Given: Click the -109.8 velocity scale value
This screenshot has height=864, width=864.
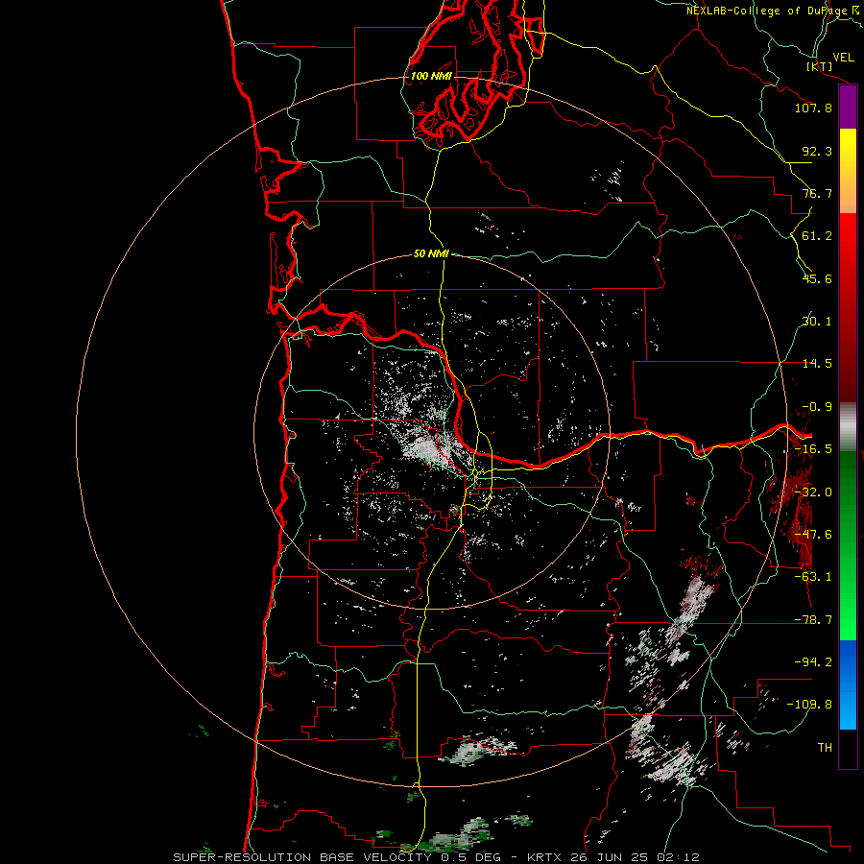Looking at the screenshot, I should pos(810,705).
